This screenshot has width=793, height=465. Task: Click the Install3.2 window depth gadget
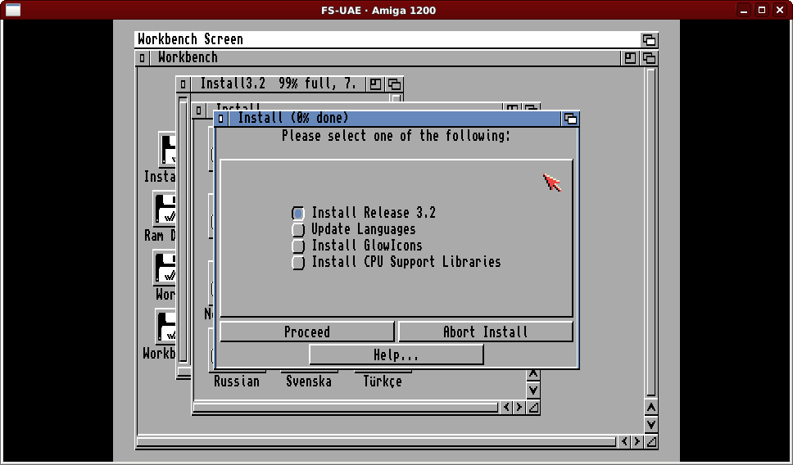[x=395, y=84]
